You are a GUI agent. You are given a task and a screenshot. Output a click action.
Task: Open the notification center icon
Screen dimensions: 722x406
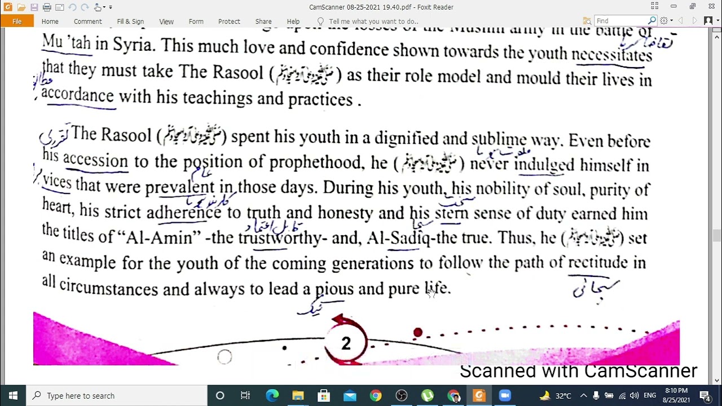click(x=705, y=395)
